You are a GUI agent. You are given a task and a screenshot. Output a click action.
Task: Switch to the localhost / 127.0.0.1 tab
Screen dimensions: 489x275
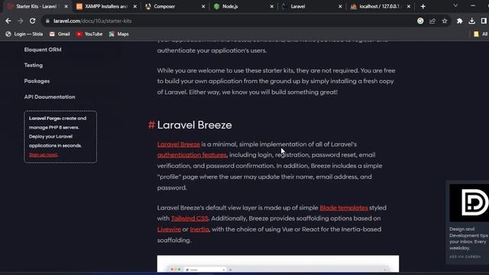[380, 6]
